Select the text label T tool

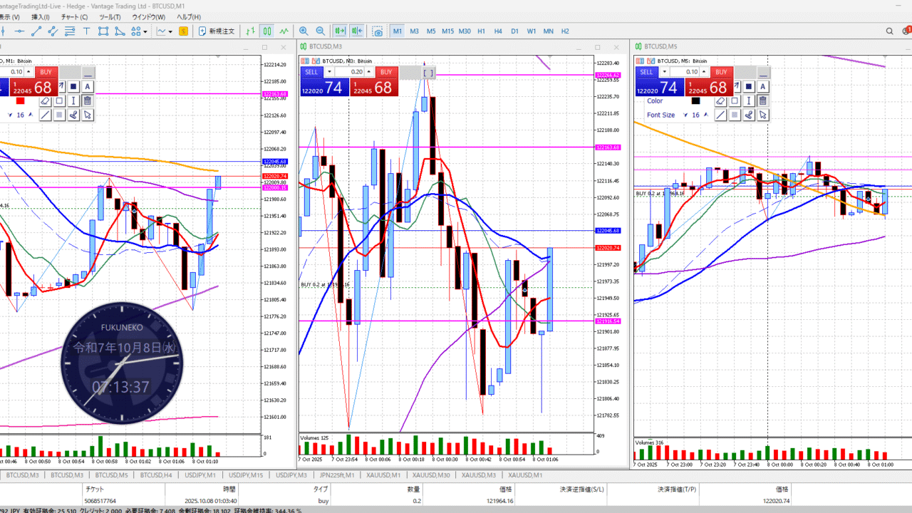tap(87, 31)
